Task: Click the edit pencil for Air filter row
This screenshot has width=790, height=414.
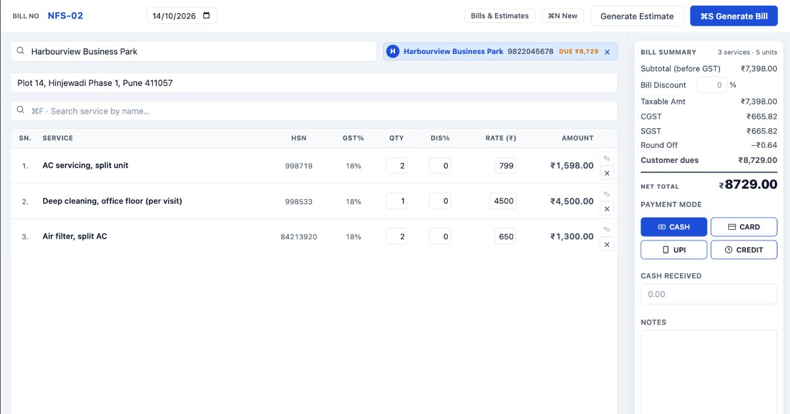Action: pos(607,229)
